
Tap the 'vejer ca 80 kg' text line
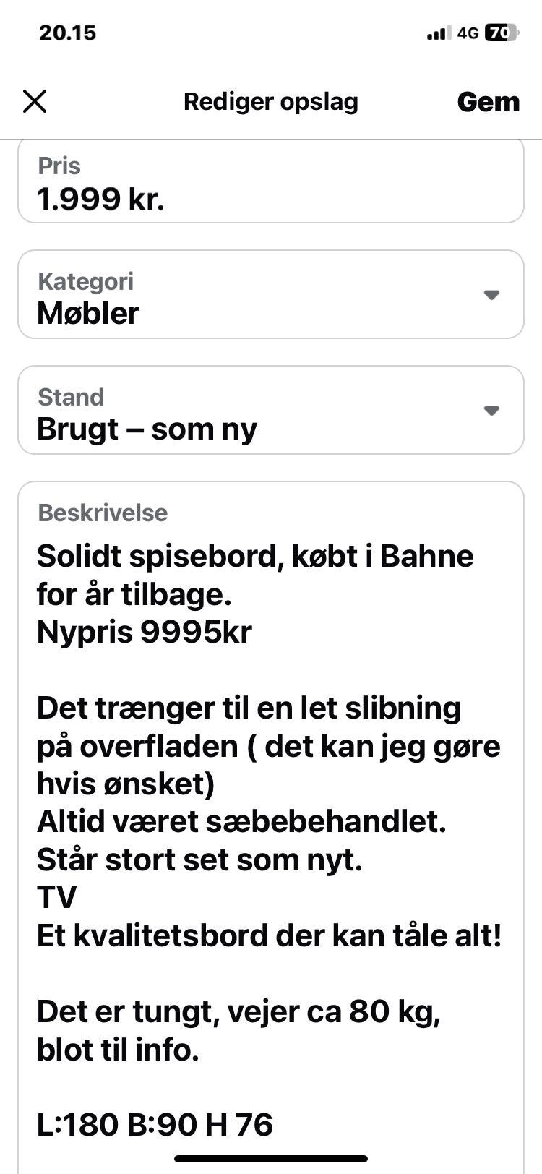point(238,1012)
